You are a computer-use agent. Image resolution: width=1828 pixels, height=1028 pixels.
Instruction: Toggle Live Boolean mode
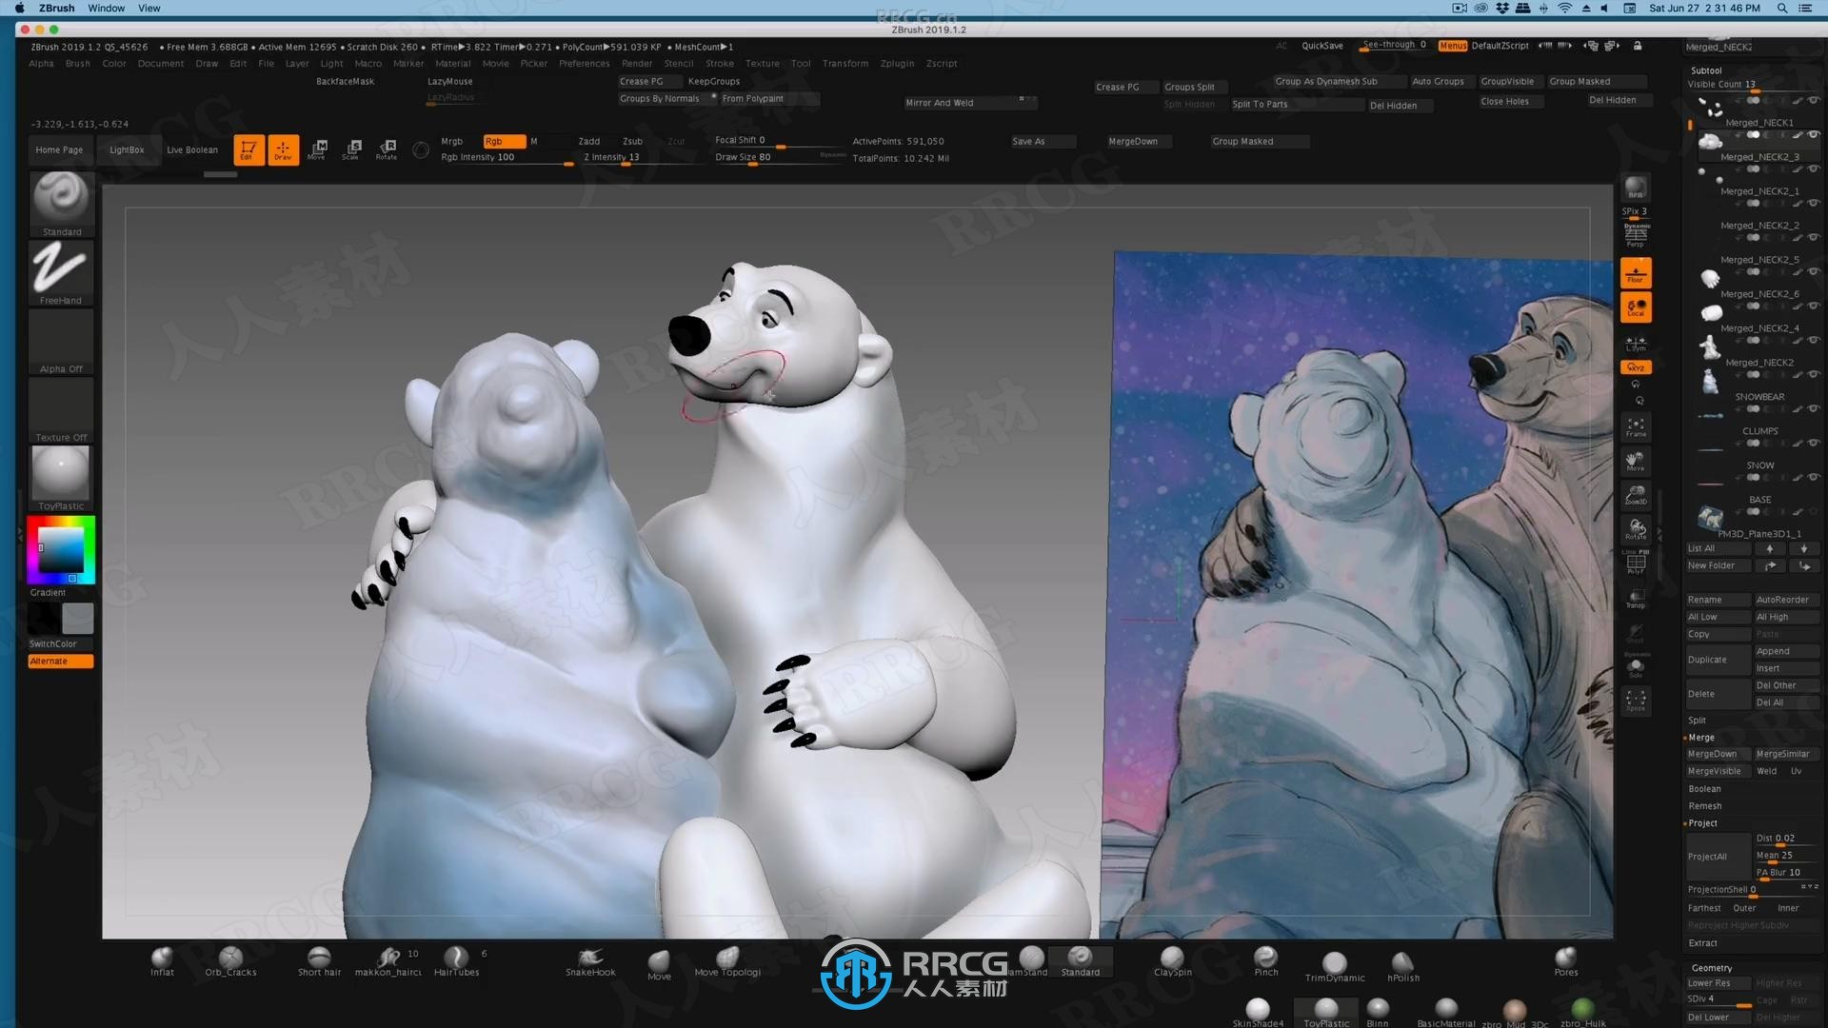[192, 149]
